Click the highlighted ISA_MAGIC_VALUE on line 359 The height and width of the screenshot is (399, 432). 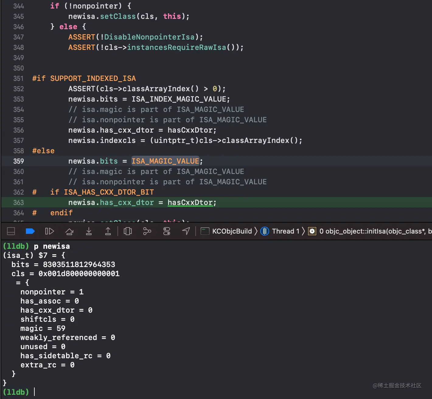coord(165,161)
